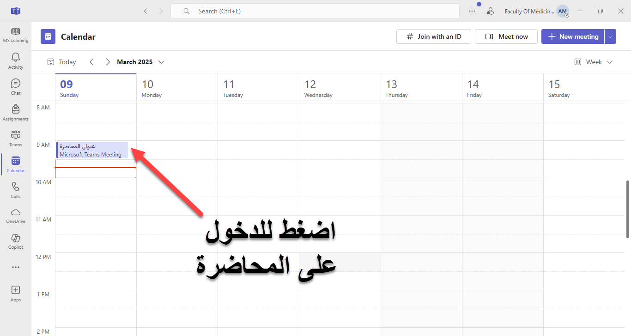
Task: Open OneDrive cloud icon
Action: (x=16, y=216)
